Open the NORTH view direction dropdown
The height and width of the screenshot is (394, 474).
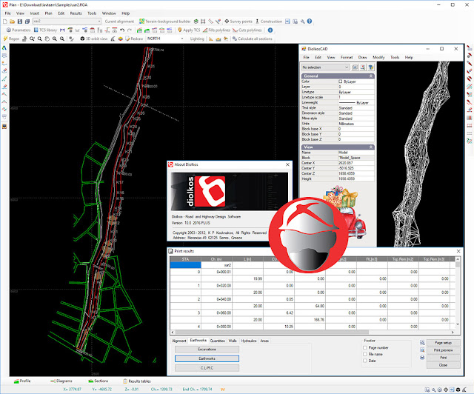(x=165, y=39)
